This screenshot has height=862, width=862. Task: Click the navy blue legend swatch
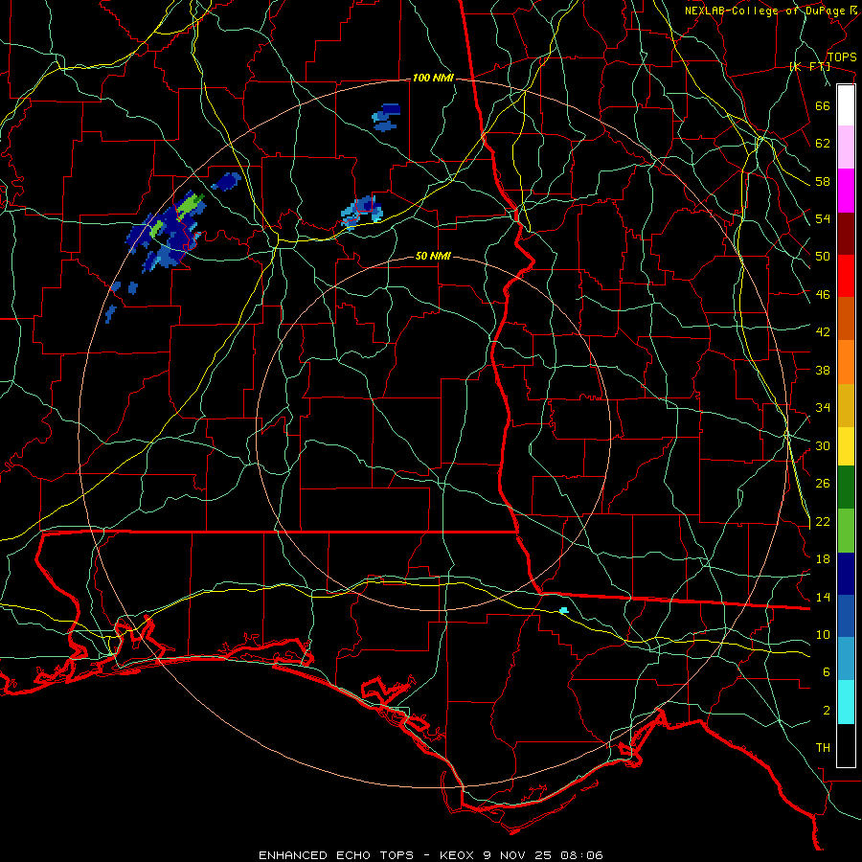click(846, 574)
